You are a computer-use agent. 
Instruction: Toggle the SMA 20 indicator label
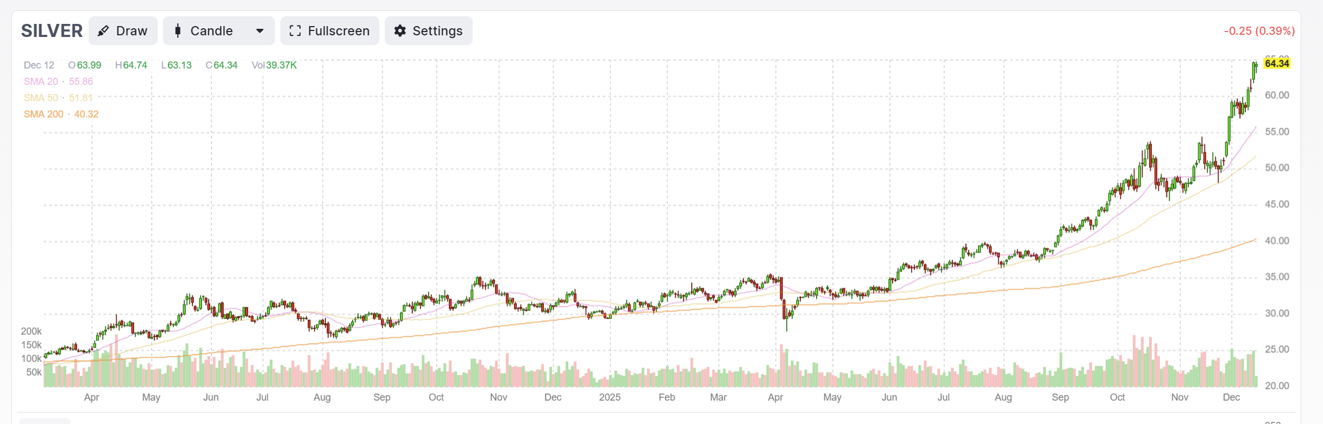pos(58,82)
